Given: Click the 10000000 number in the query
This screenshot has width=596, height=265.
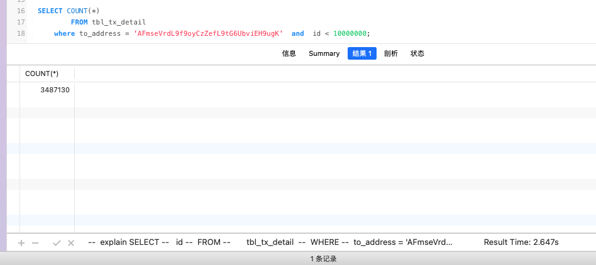Looking at the screenshot, I should click(x=350, y=33).
